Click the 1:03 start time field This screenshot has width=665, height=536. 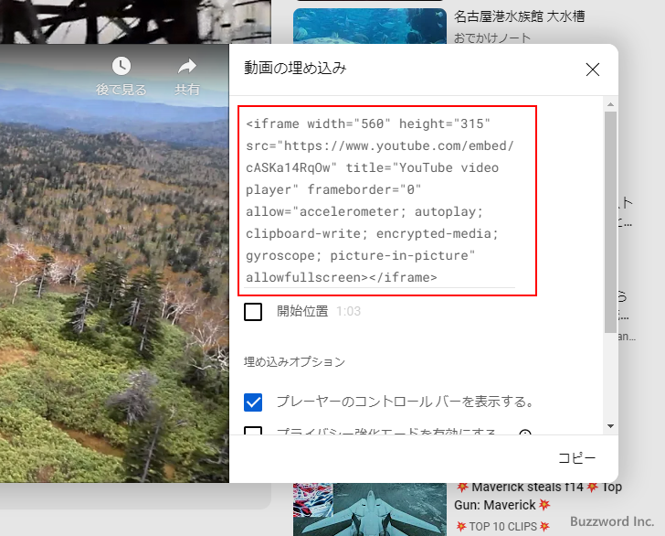click(x=348, y=311)
